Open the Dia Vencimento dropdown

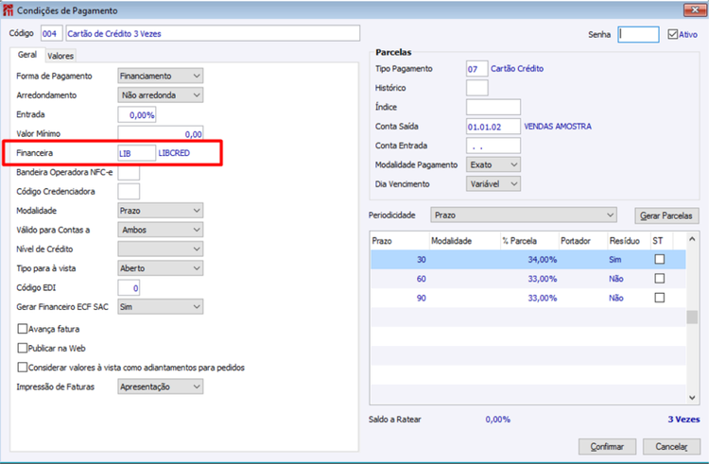point(493,184)
